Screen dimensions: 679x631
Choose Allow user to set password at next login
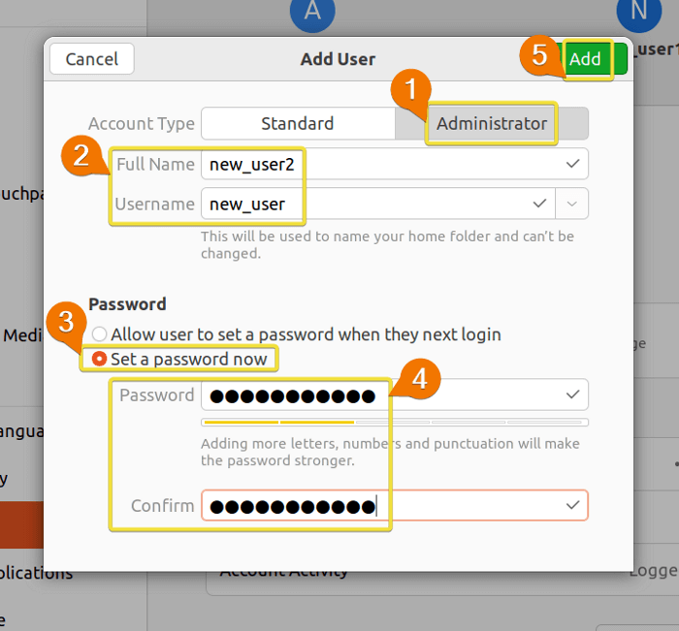(x=297, y=334)
